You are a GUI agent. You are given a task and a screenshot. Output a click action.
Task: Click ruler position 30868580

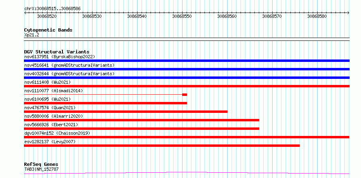pyautogui.click(x=317, y=17)
